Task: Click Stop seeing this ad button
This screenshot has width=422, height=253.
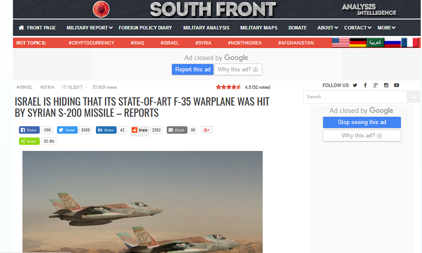Action: pos(362,123)
